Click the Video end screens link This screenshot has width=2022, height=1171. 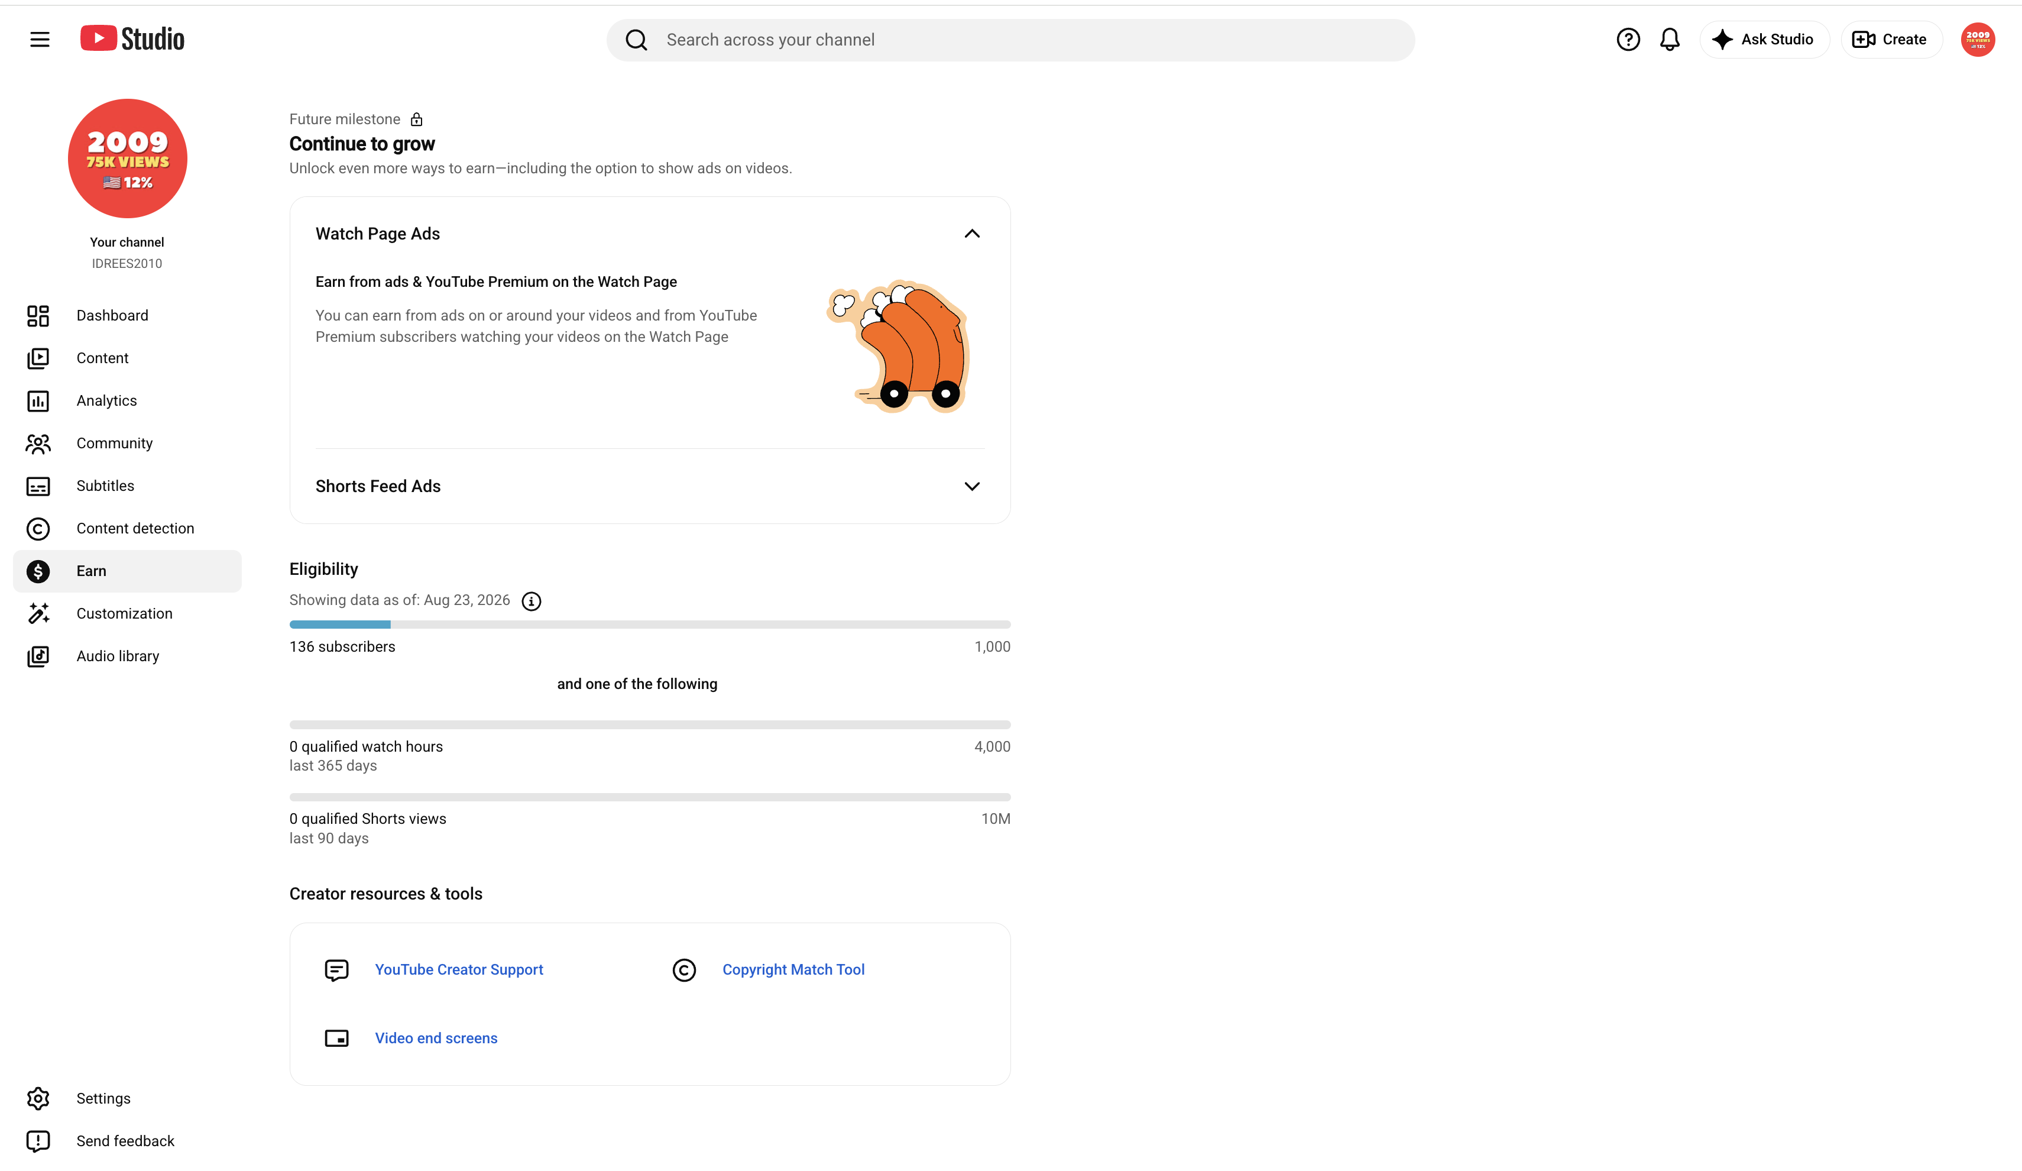coord(436,1038)
